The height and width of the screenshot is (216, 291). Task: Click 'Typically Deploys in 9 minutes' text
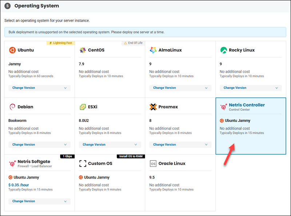pyautogui.click(x=100, y=189)
